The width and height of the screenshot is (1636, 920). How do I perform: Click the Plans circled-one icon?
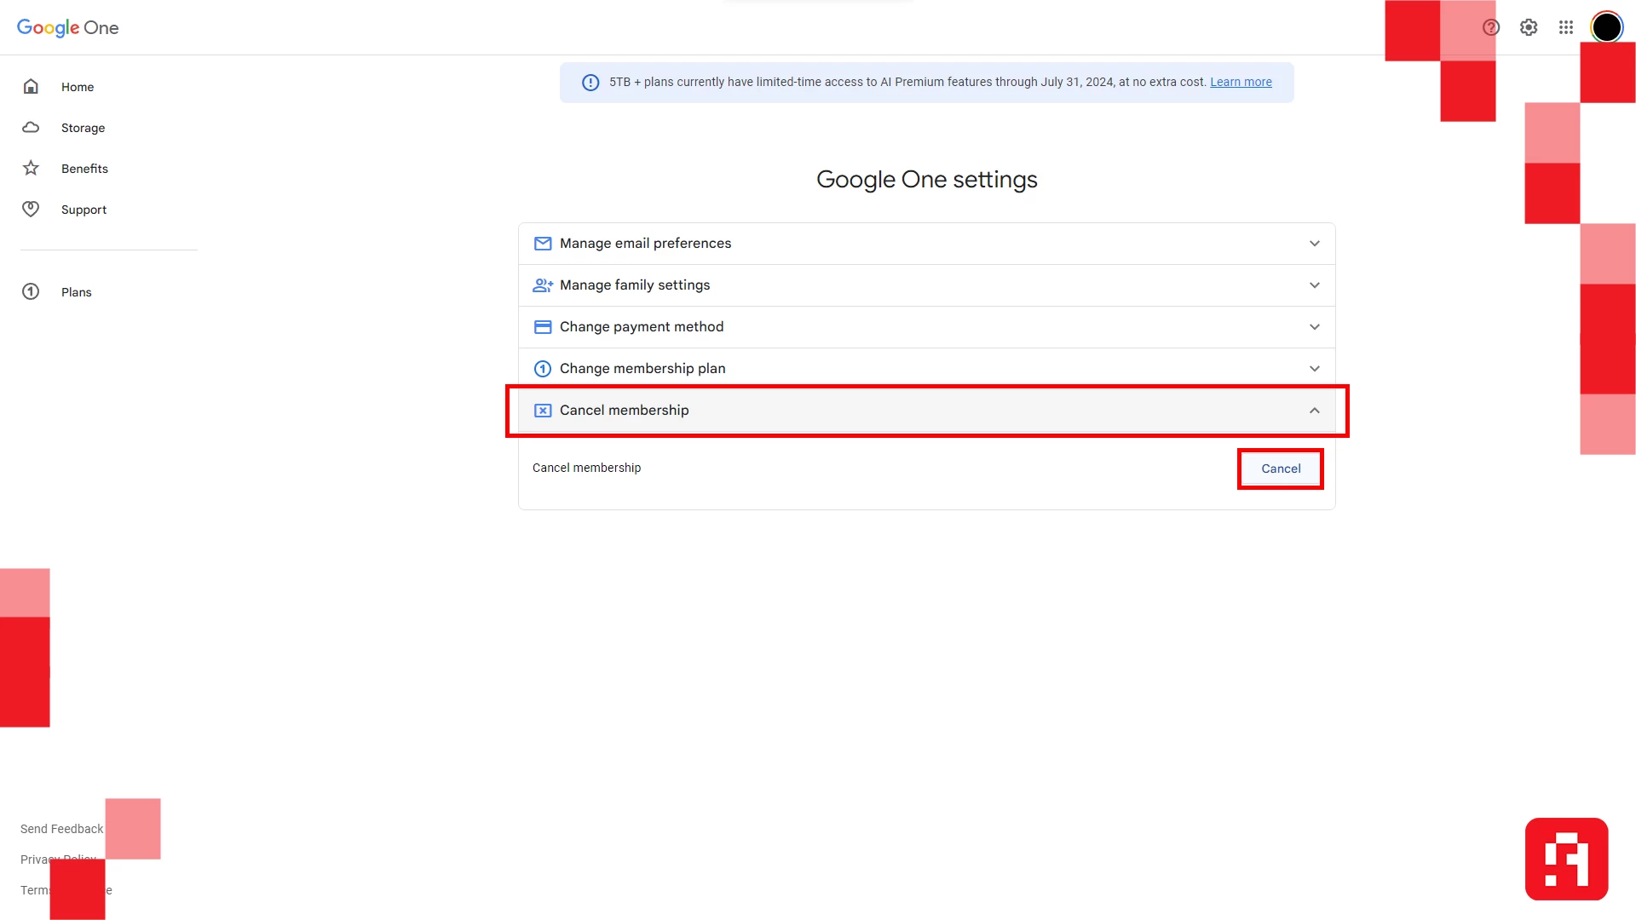(31, 291)
